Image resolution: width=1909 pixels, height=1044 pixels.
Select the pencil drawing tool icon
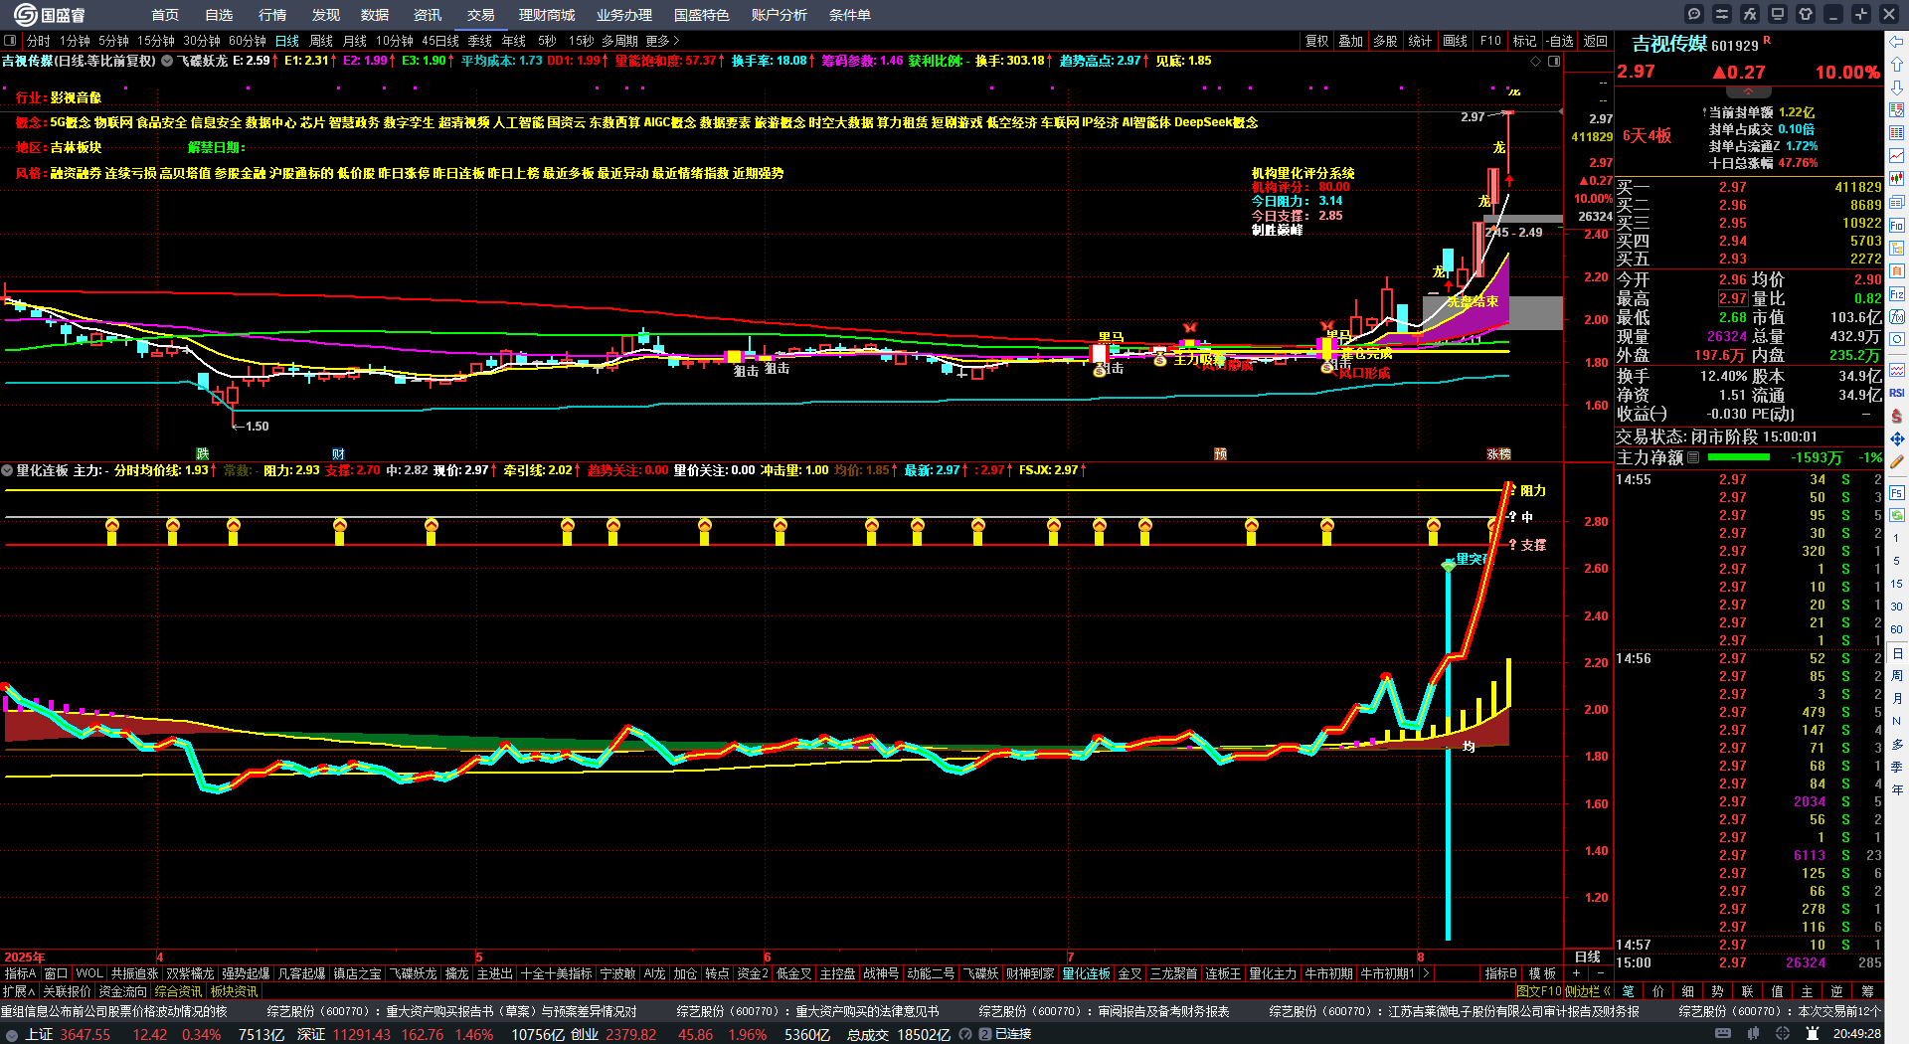[x=1897, y=462]
